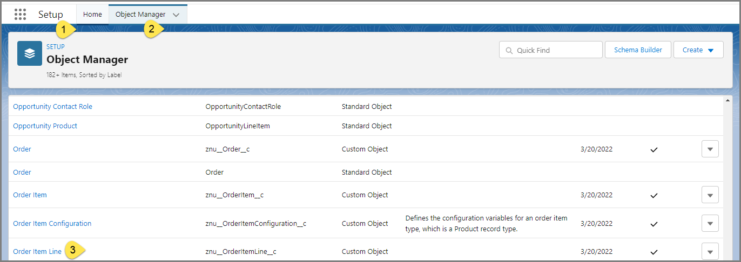Image resolution: width=741 pixels, height=262 pixels.
Task: Open Schema Builder
Action: click(638, 50)
